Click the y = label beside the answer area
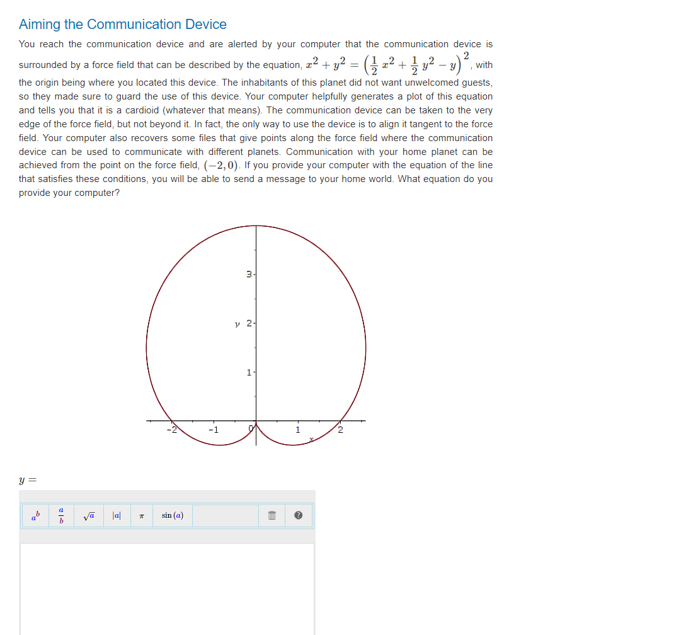 click(26, 480)
